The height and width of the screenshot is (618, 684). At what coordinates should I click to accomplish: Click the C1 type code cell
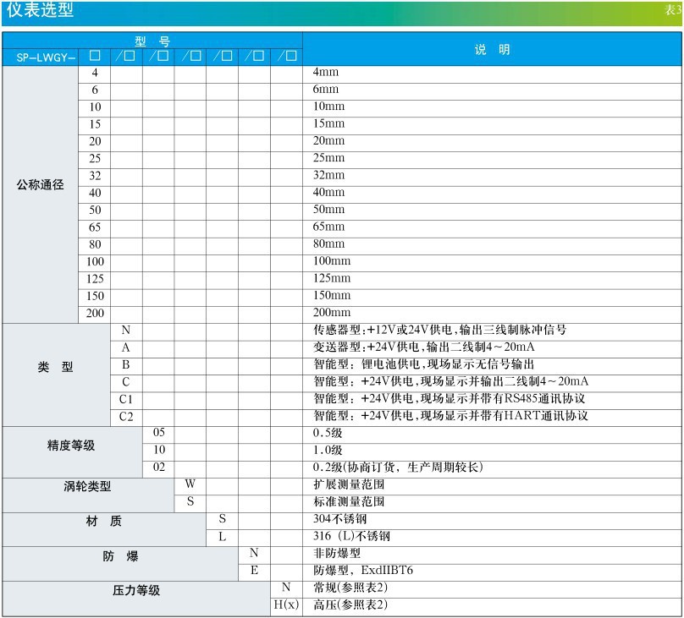[x=126, y=398]
